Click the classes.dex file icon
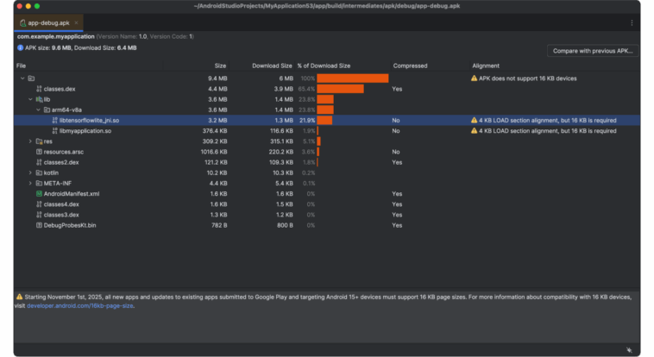 (39, 89)
